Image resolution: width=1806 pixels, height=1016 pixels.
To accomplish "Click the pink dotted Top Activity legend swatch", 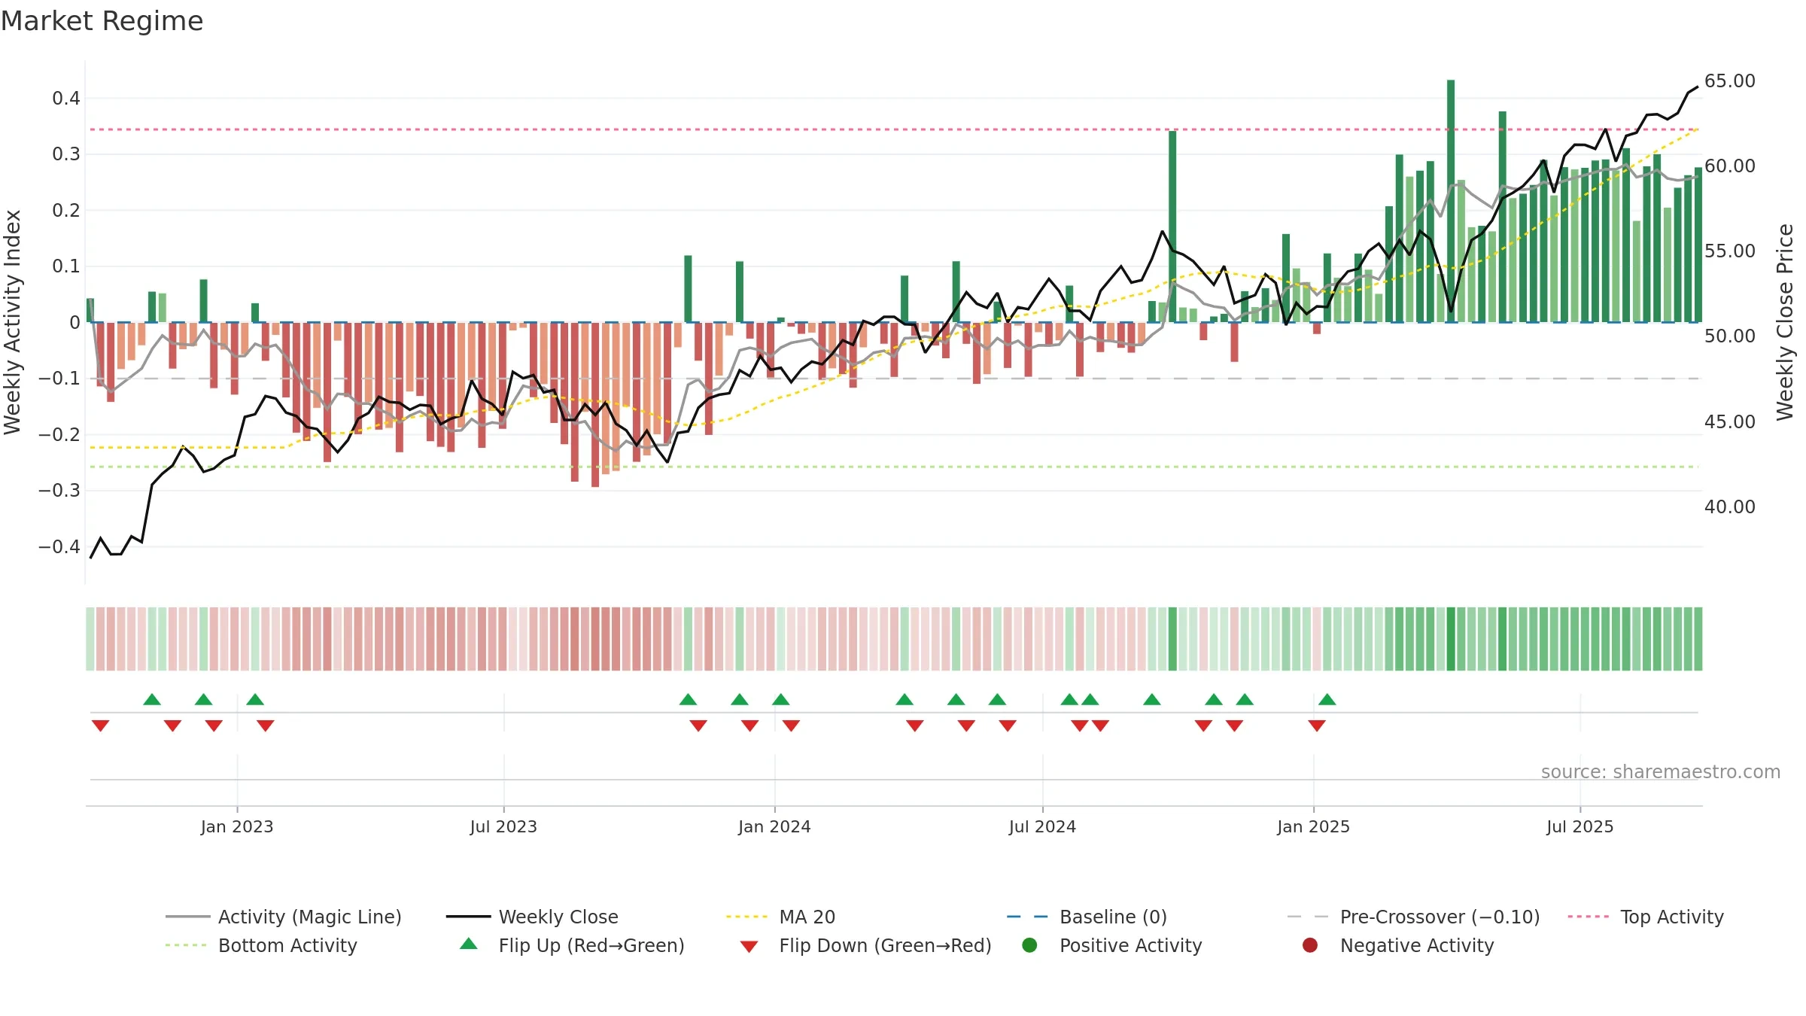I will [x=1589, y=917].
